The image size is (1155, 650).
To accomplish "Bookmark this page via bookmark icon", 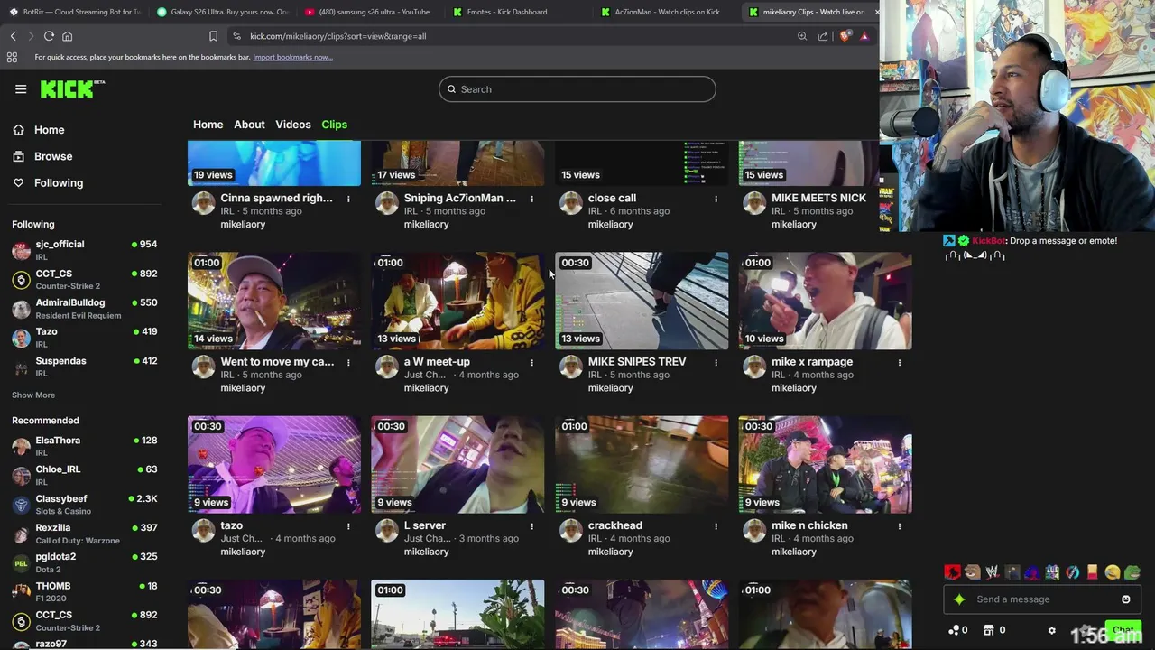I will click(x=213, y=36).
